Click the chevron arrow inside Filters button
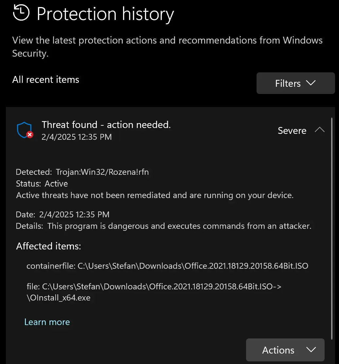 coord(311,83)
